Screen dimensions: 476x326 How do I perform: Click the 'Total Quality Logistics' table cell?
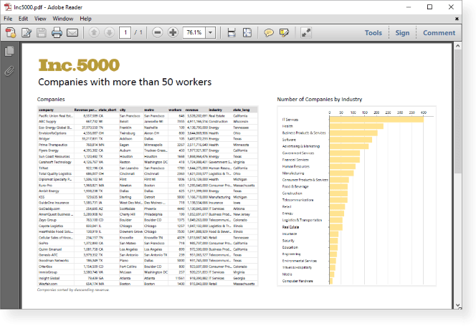click(55, 173)
